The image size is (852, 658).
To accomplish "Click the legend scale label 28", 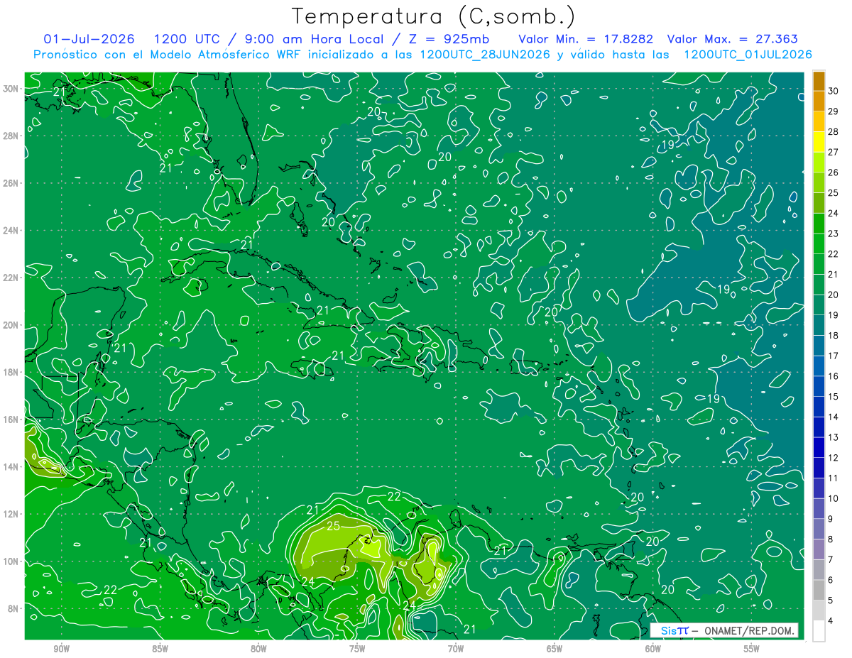I will (834, 131).
